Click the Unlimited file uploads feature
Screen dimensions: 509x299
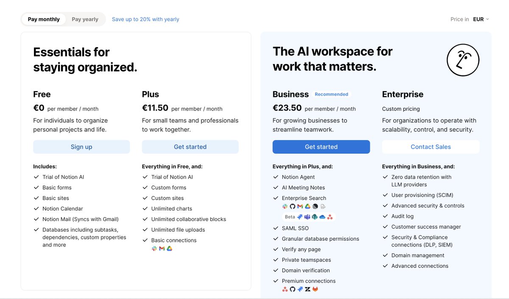pos(178,230)
